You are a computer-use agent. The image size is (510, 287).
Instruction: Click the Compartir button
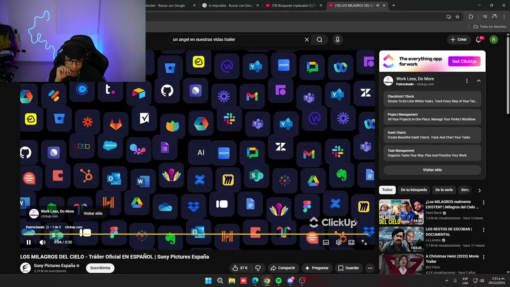282,268
